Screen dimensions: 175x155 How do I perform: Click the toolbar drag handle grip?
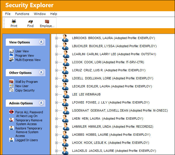tap(4, 23)
